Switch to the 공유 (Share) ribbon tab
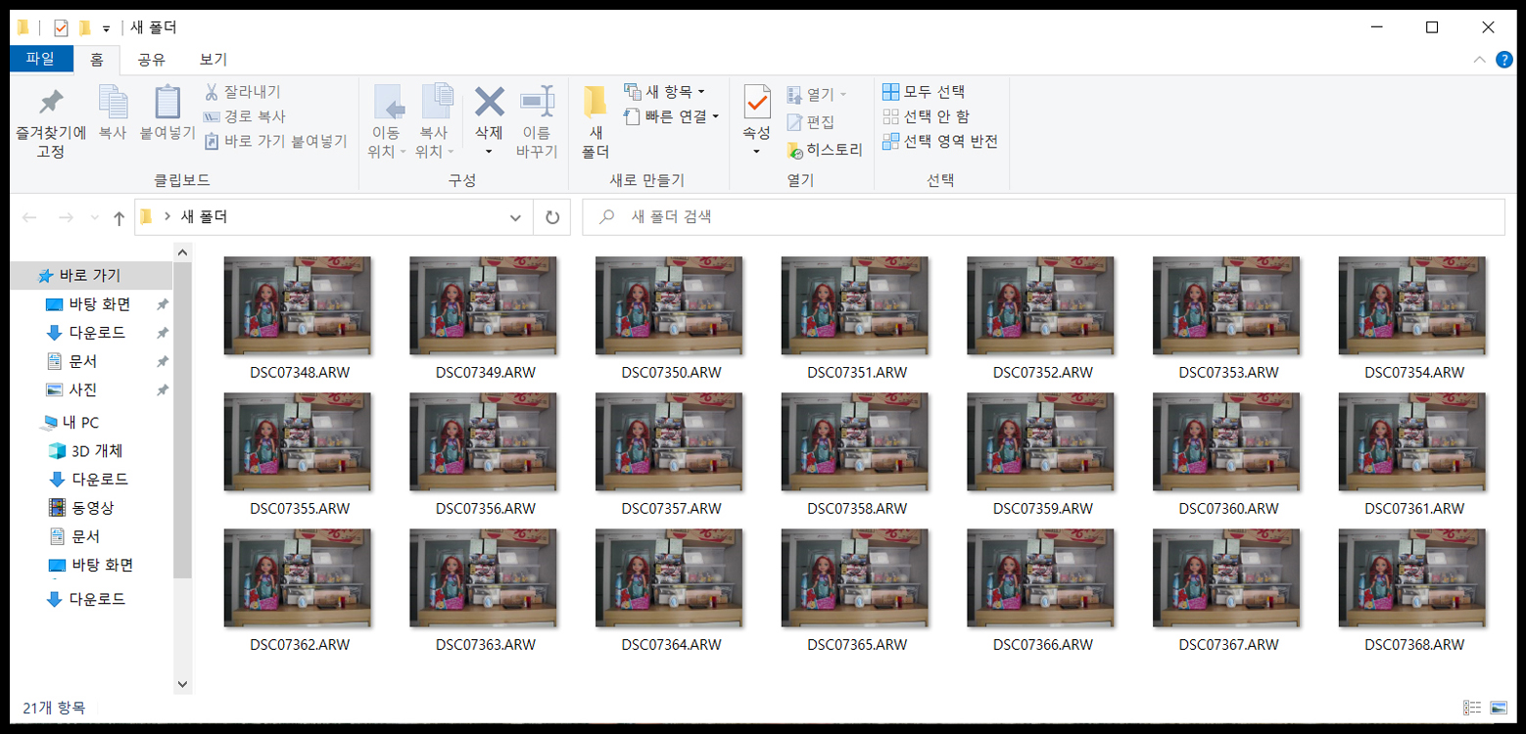Viewport: 1526px width, 734px height. click(151, 59)
